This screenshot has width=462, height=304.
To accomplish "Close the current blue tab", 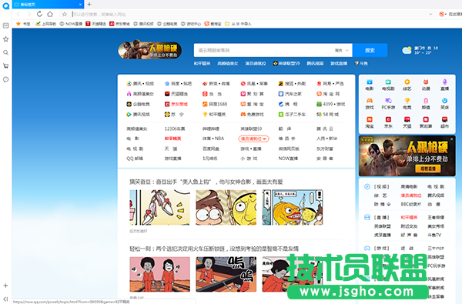I will click(80, 5).
